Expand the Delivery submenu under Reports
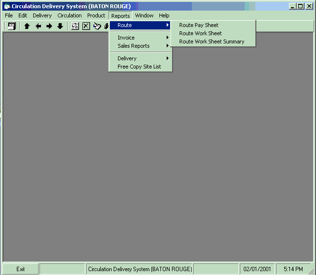This screenshot has height=275, width=316. (x=140, y=58)
